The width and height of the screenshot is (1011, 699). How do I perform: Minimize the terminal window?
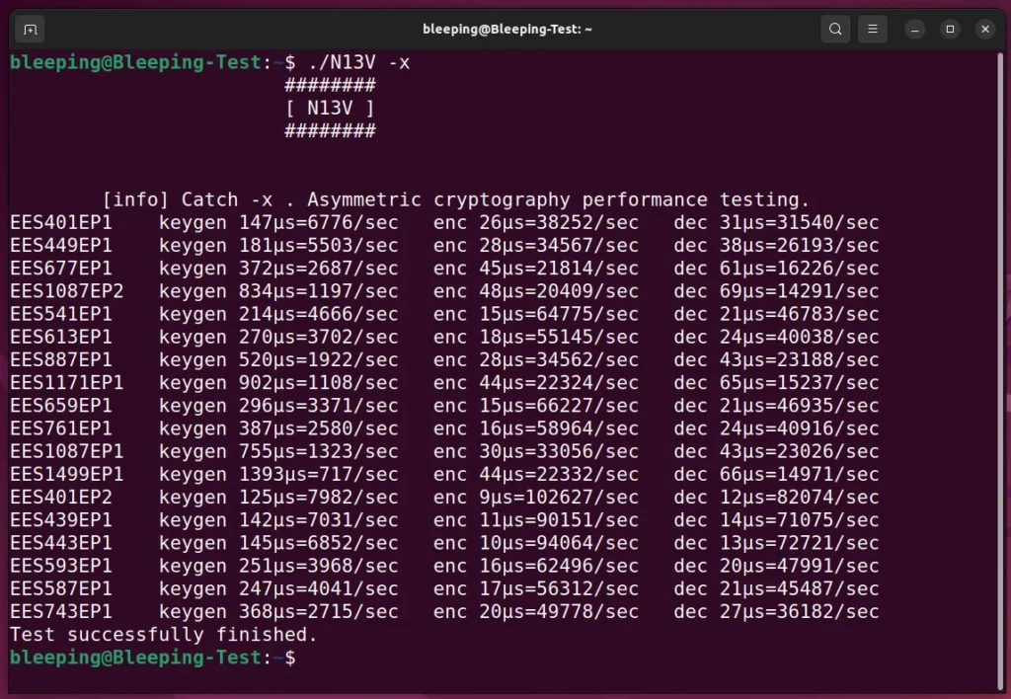click(914, 29)
